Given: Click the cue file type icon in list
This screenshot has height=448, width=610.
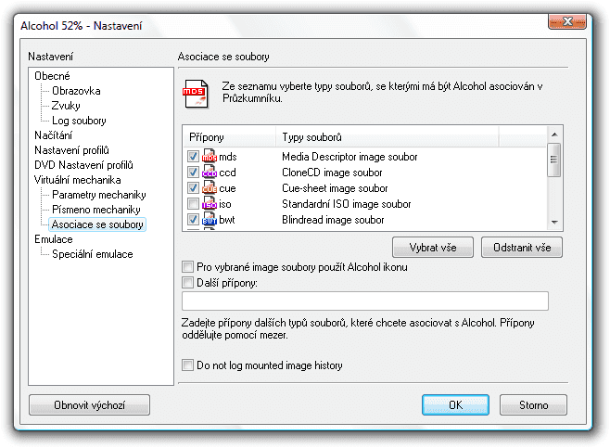Looking at the screenshot, I should [x=209, y=187].
